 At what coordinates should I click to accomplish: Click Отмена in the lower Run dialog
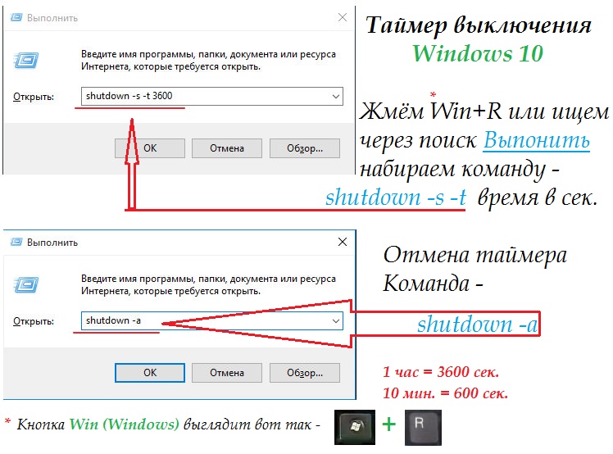pyautogui.click(x=227, y=373)
